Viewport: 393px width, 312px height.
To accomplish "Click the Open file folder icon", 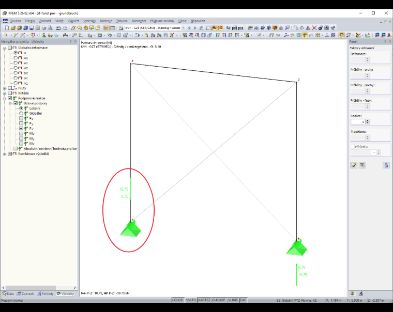I will [x=13, y=28].
